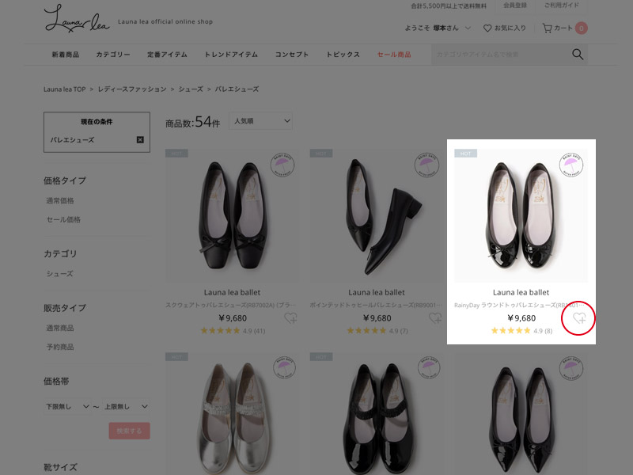The image size is (633, 475).
Task: Click the search magnifier icon
Action: pos(577,55)
